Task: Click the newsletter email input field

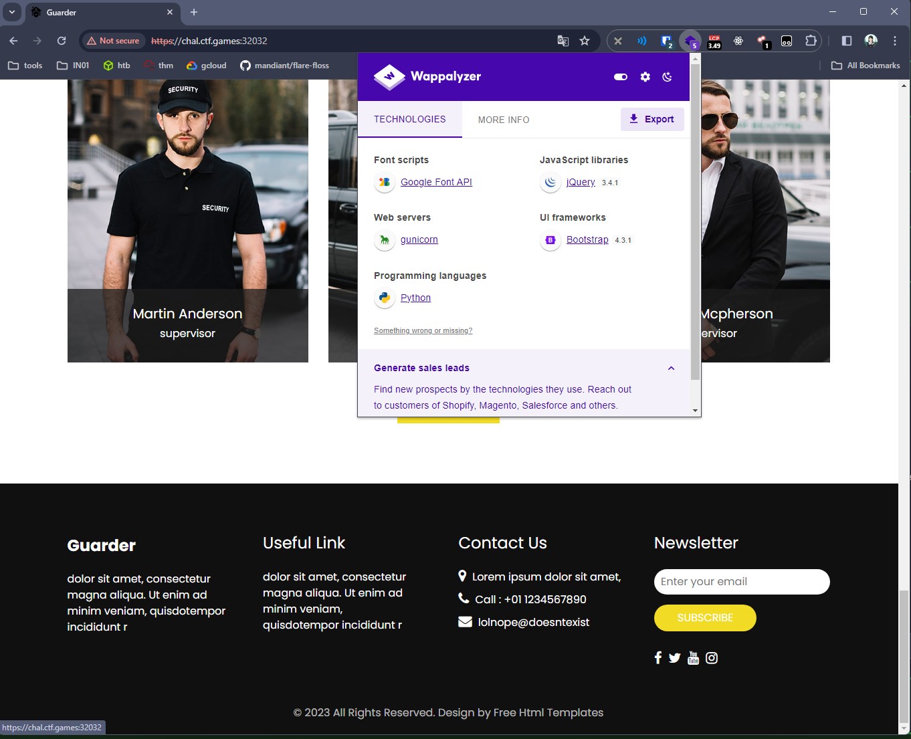Action: tap(742, 582)
